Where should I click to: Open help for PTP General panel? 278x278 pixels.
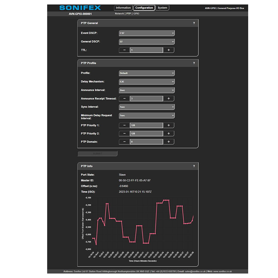click(x=194, y=23)
